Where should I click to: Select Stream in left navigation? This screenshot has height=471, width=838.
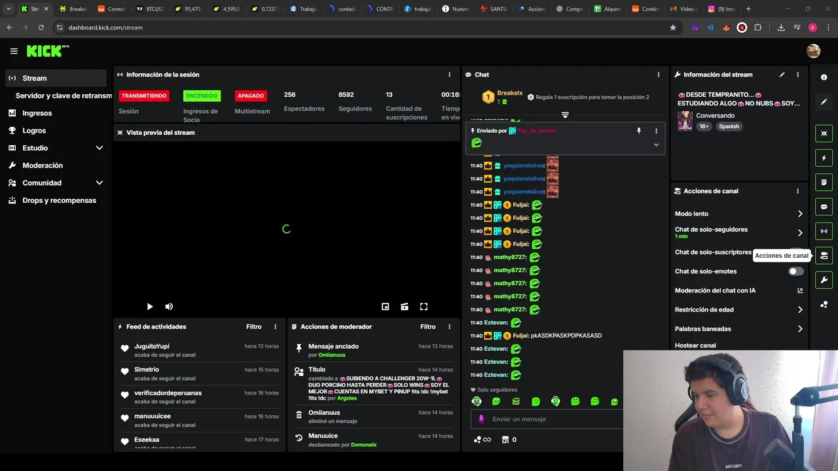click(56, 78)
